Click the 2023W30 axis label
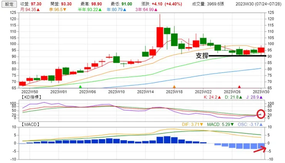Image resolution: width=285 pixels, height=163 pixels. (261, 92)
